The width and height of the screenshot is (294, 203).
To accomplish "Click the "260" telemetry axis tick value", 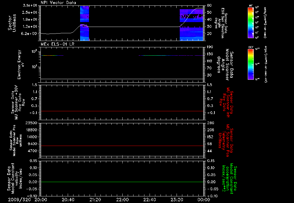I will point(210,123).
